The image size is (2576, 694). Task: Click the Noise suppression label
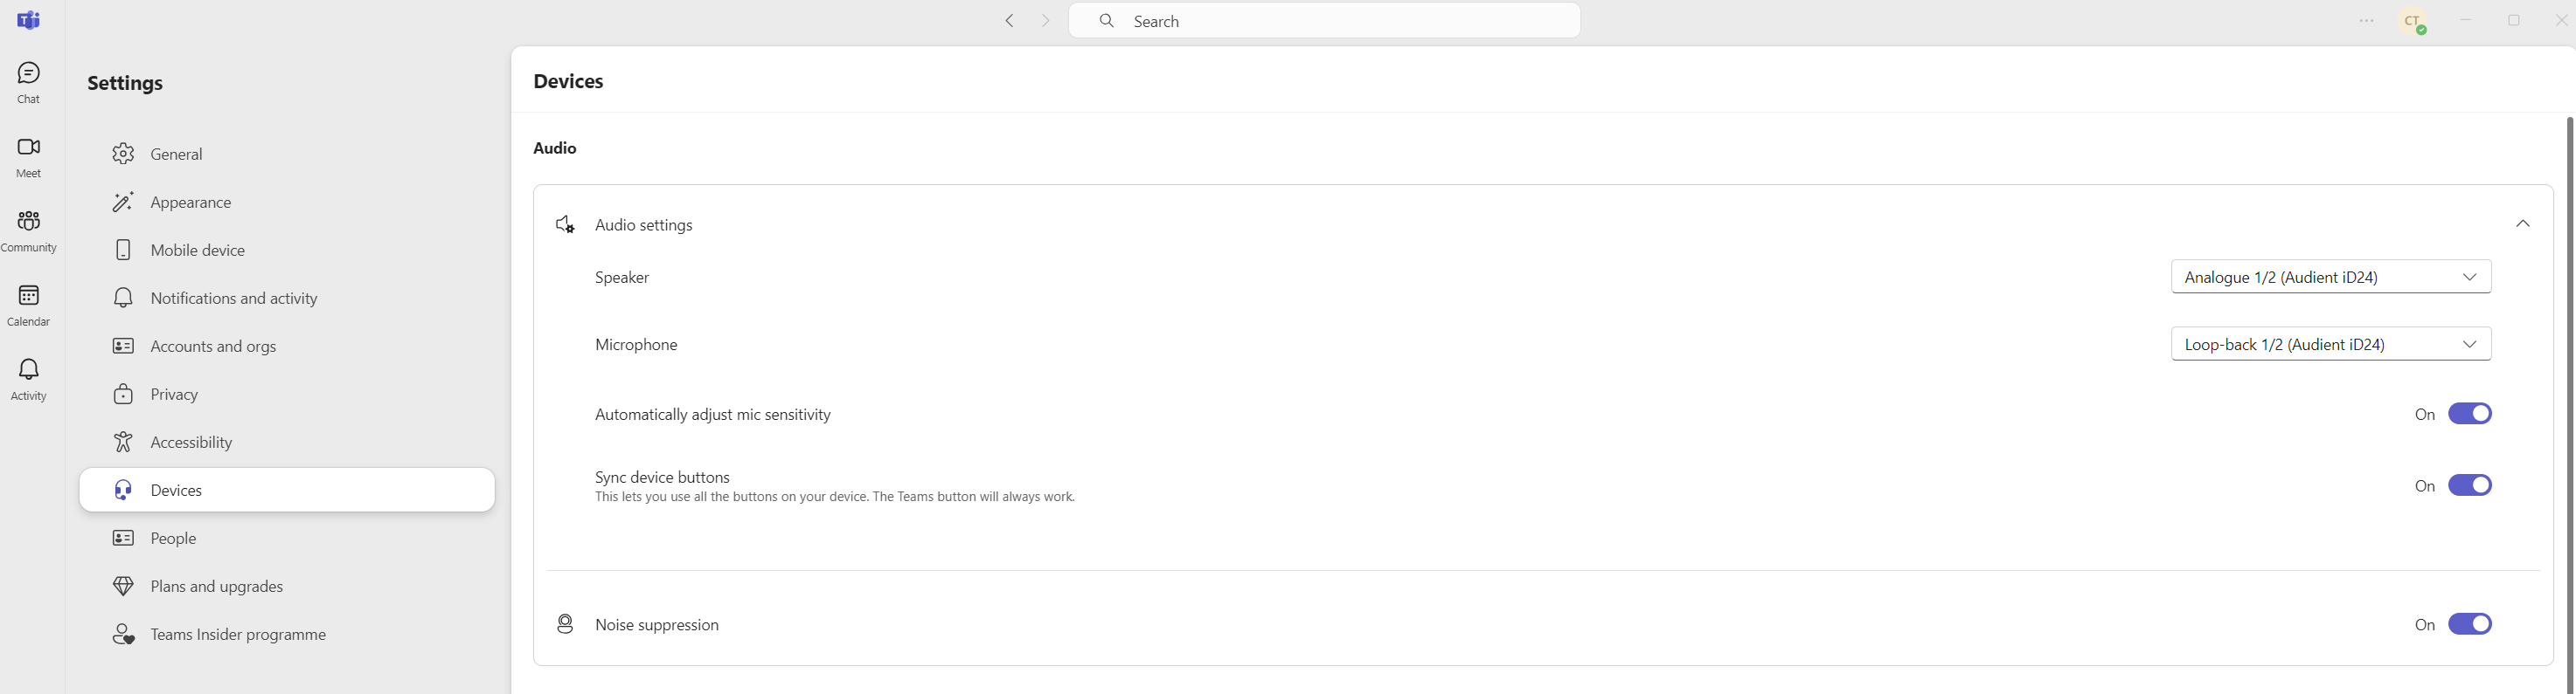point(657,625)
